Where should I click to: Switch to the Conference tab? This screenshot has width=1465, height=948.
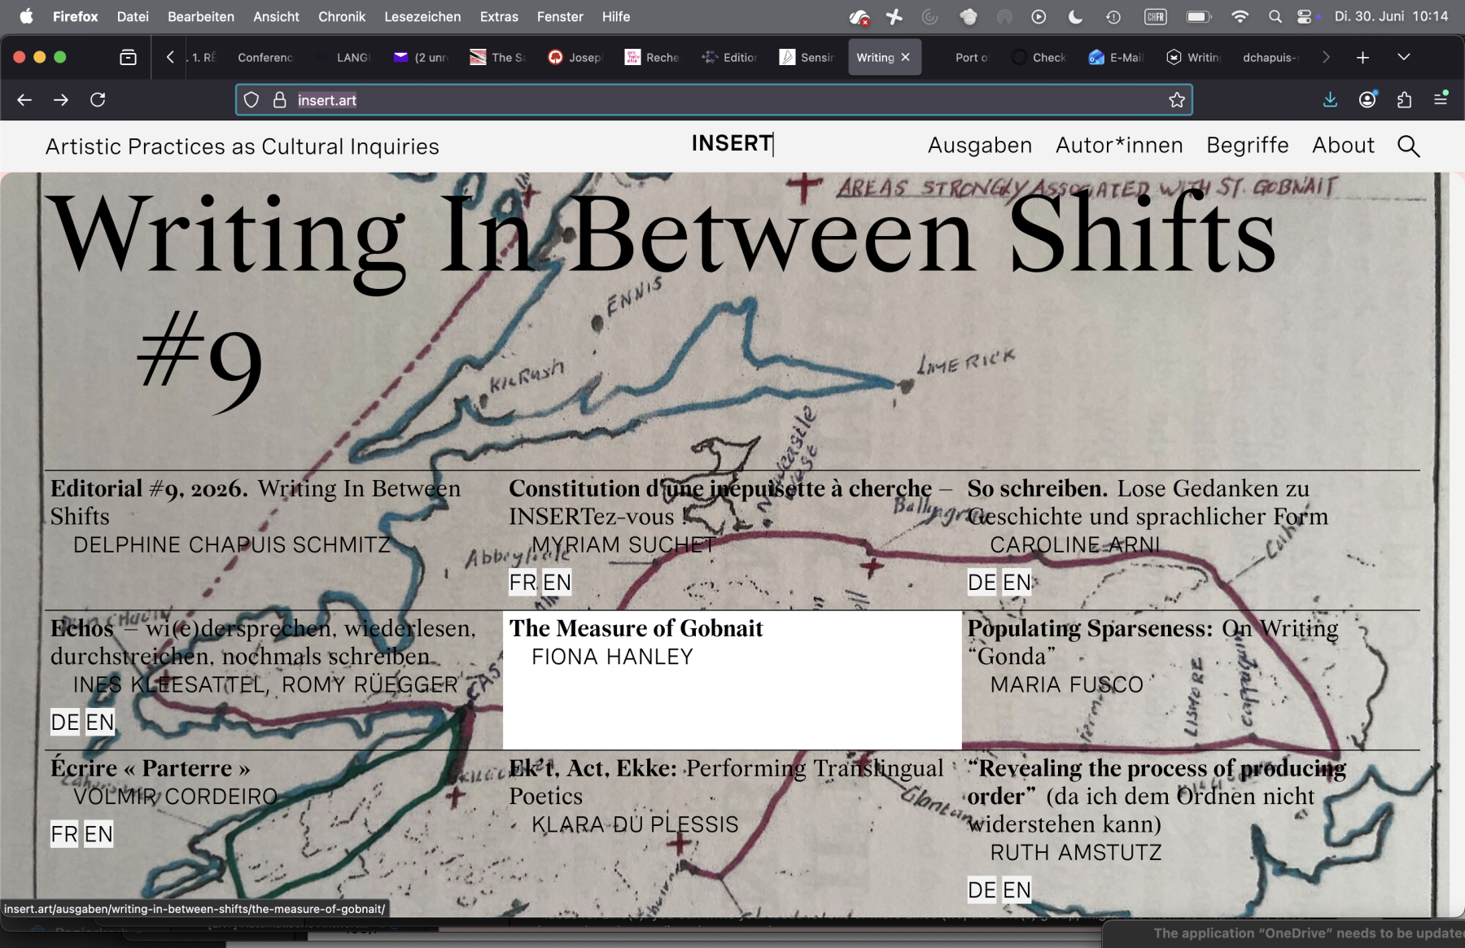tap(265, 57)
